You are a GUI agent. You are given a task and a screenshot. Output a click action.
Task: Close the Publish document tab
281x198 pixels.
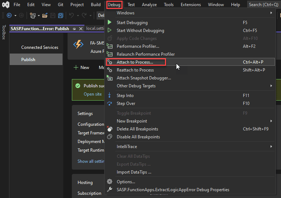tap(81, 28)
